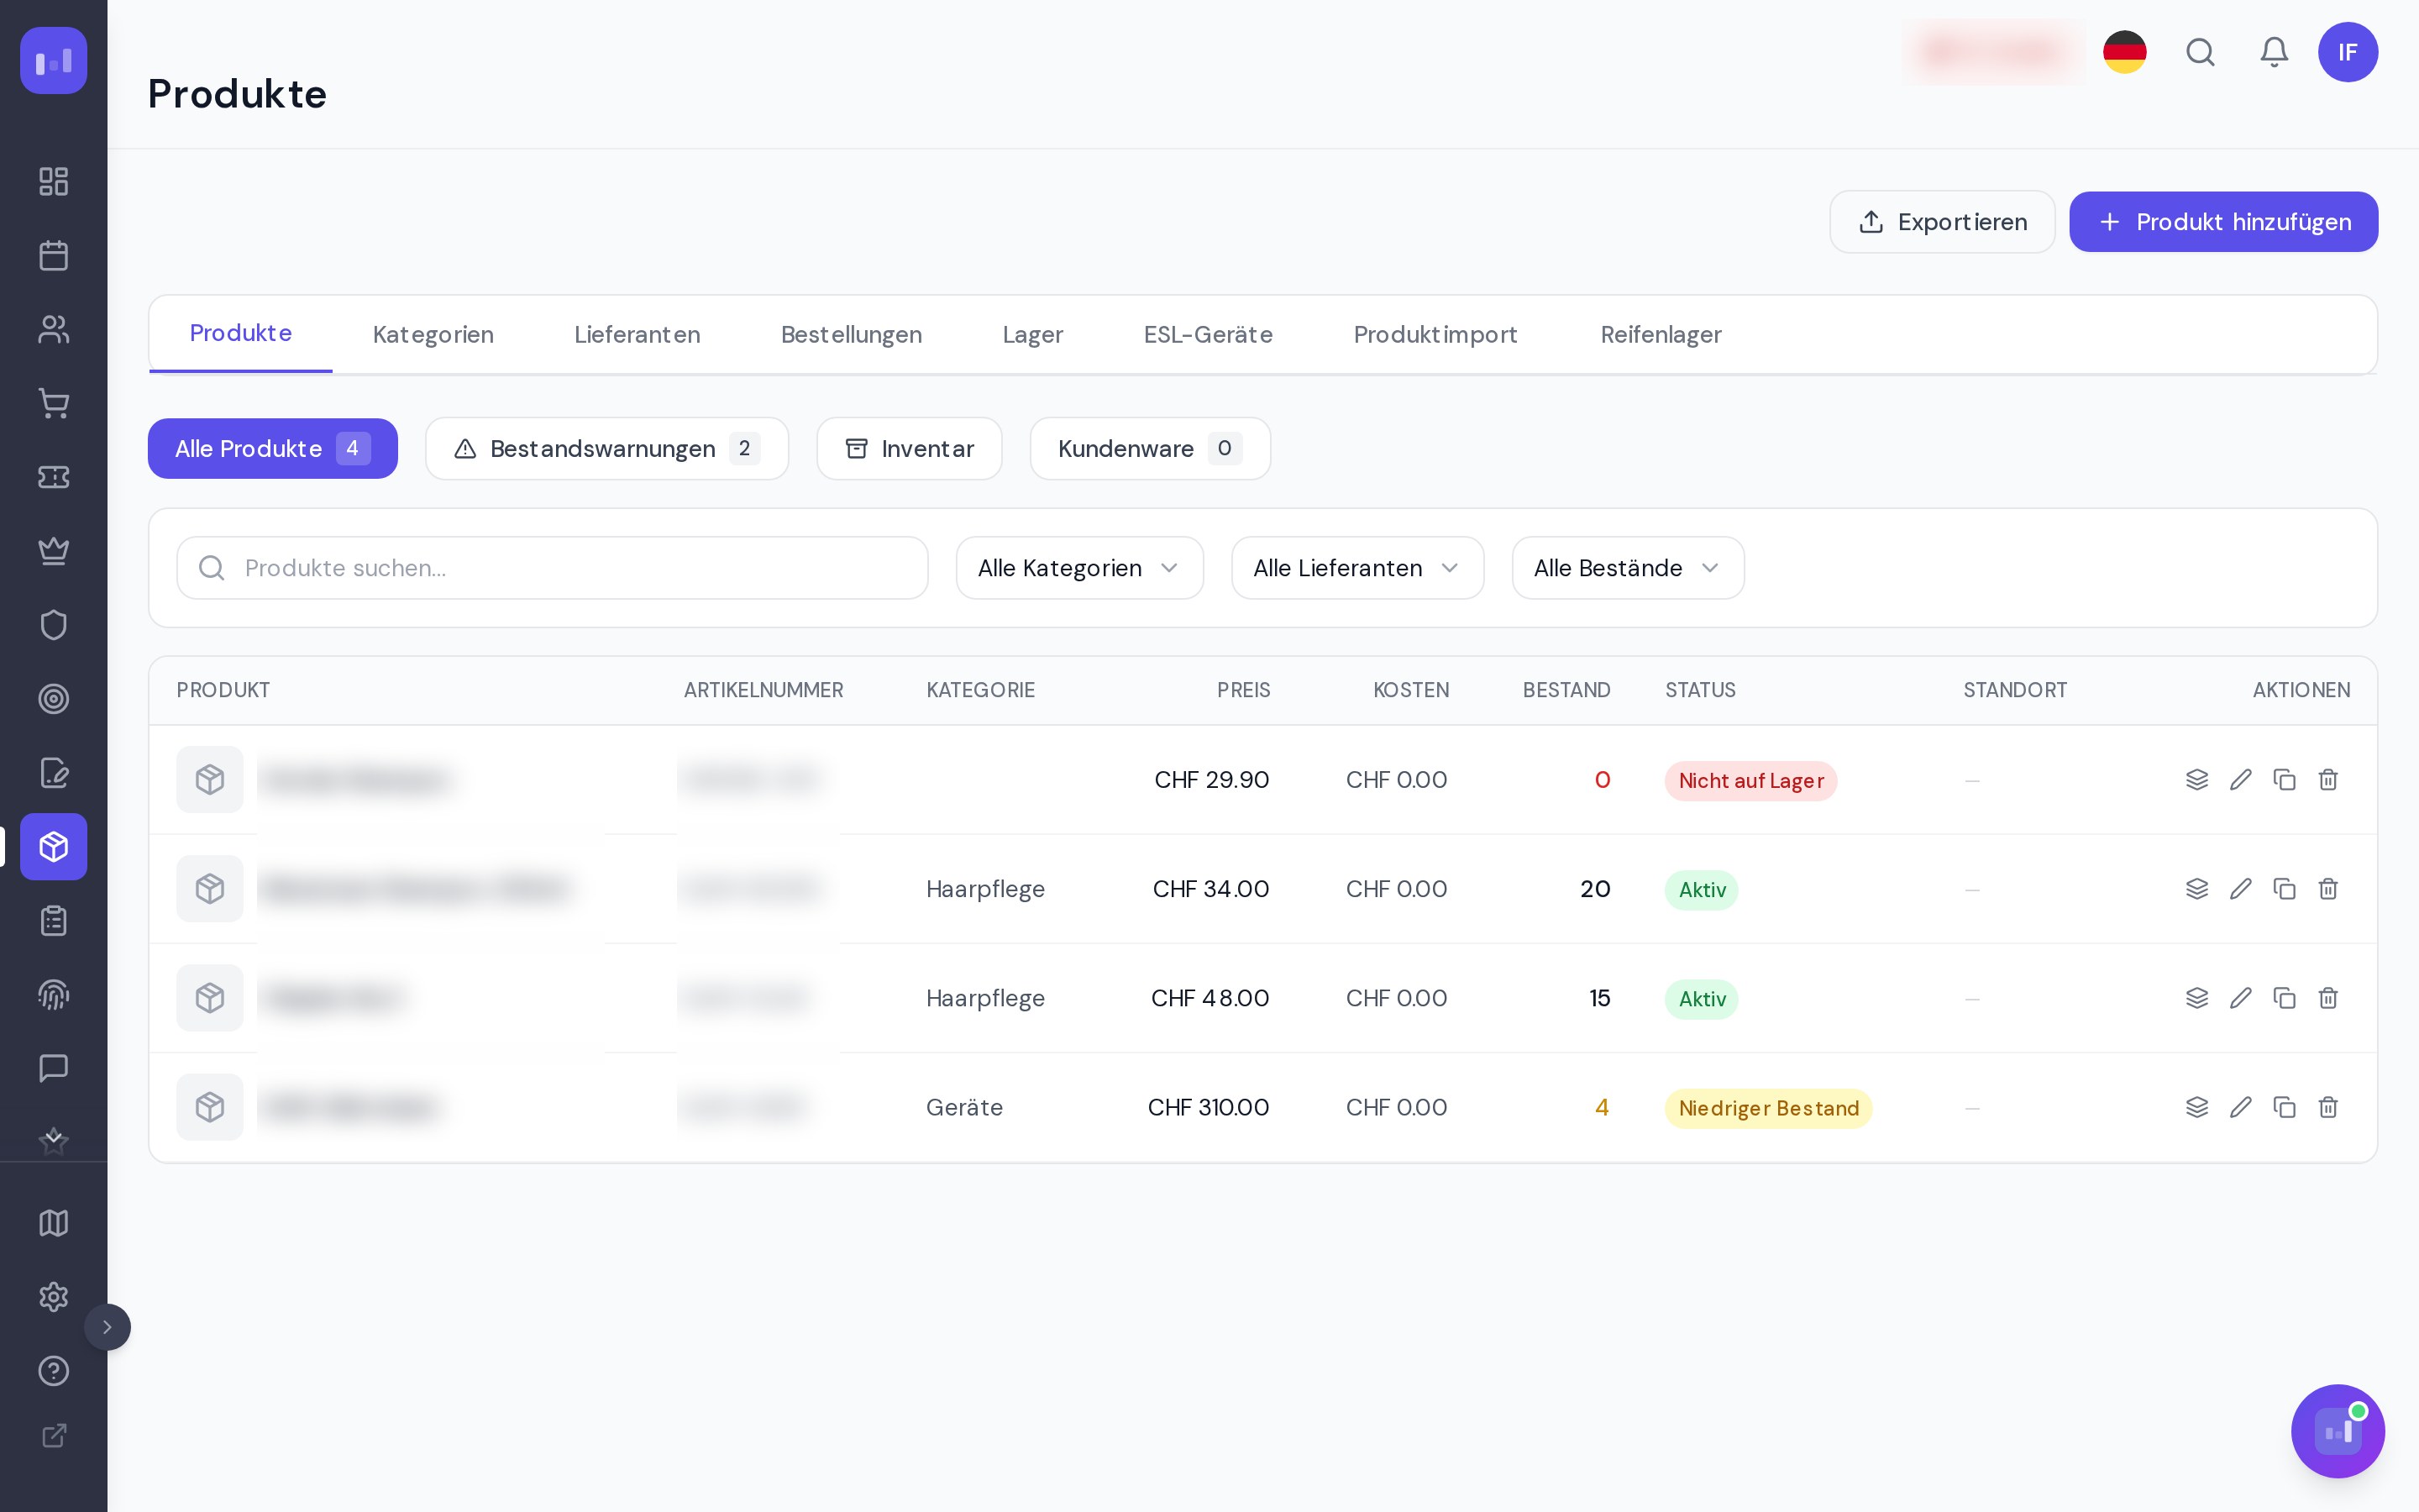Open the settings gear in sidebar
This screenshot has width=2419, height=1512.
53,1297
